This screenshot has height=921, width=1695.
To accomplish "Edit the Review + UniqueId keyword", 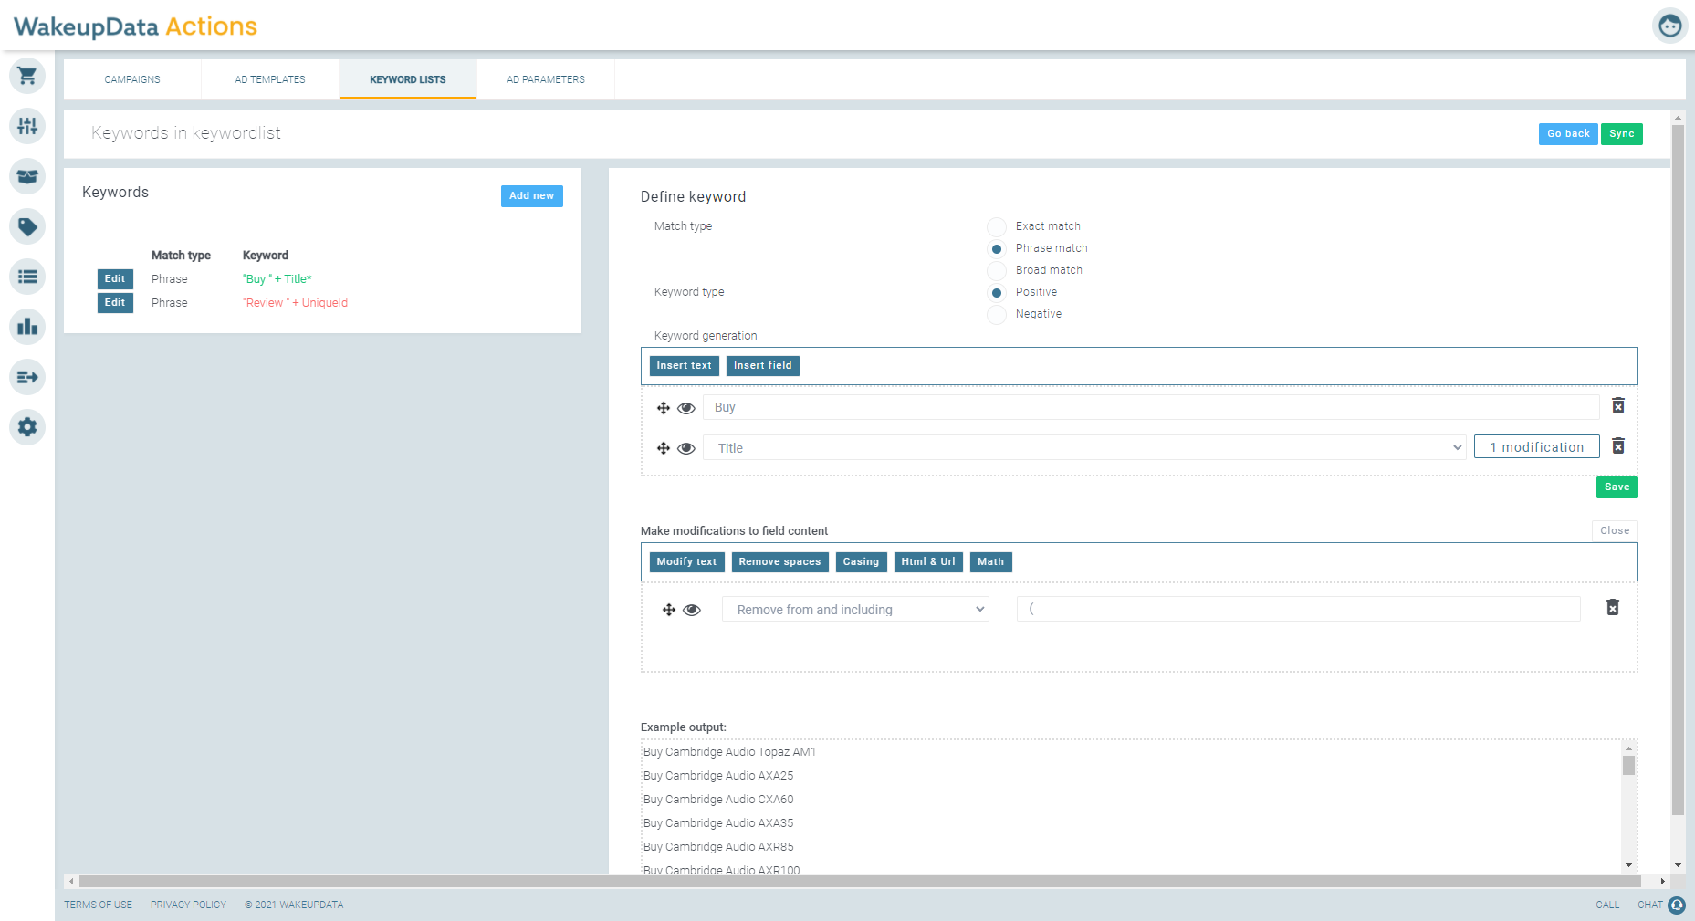I will 115,303.
